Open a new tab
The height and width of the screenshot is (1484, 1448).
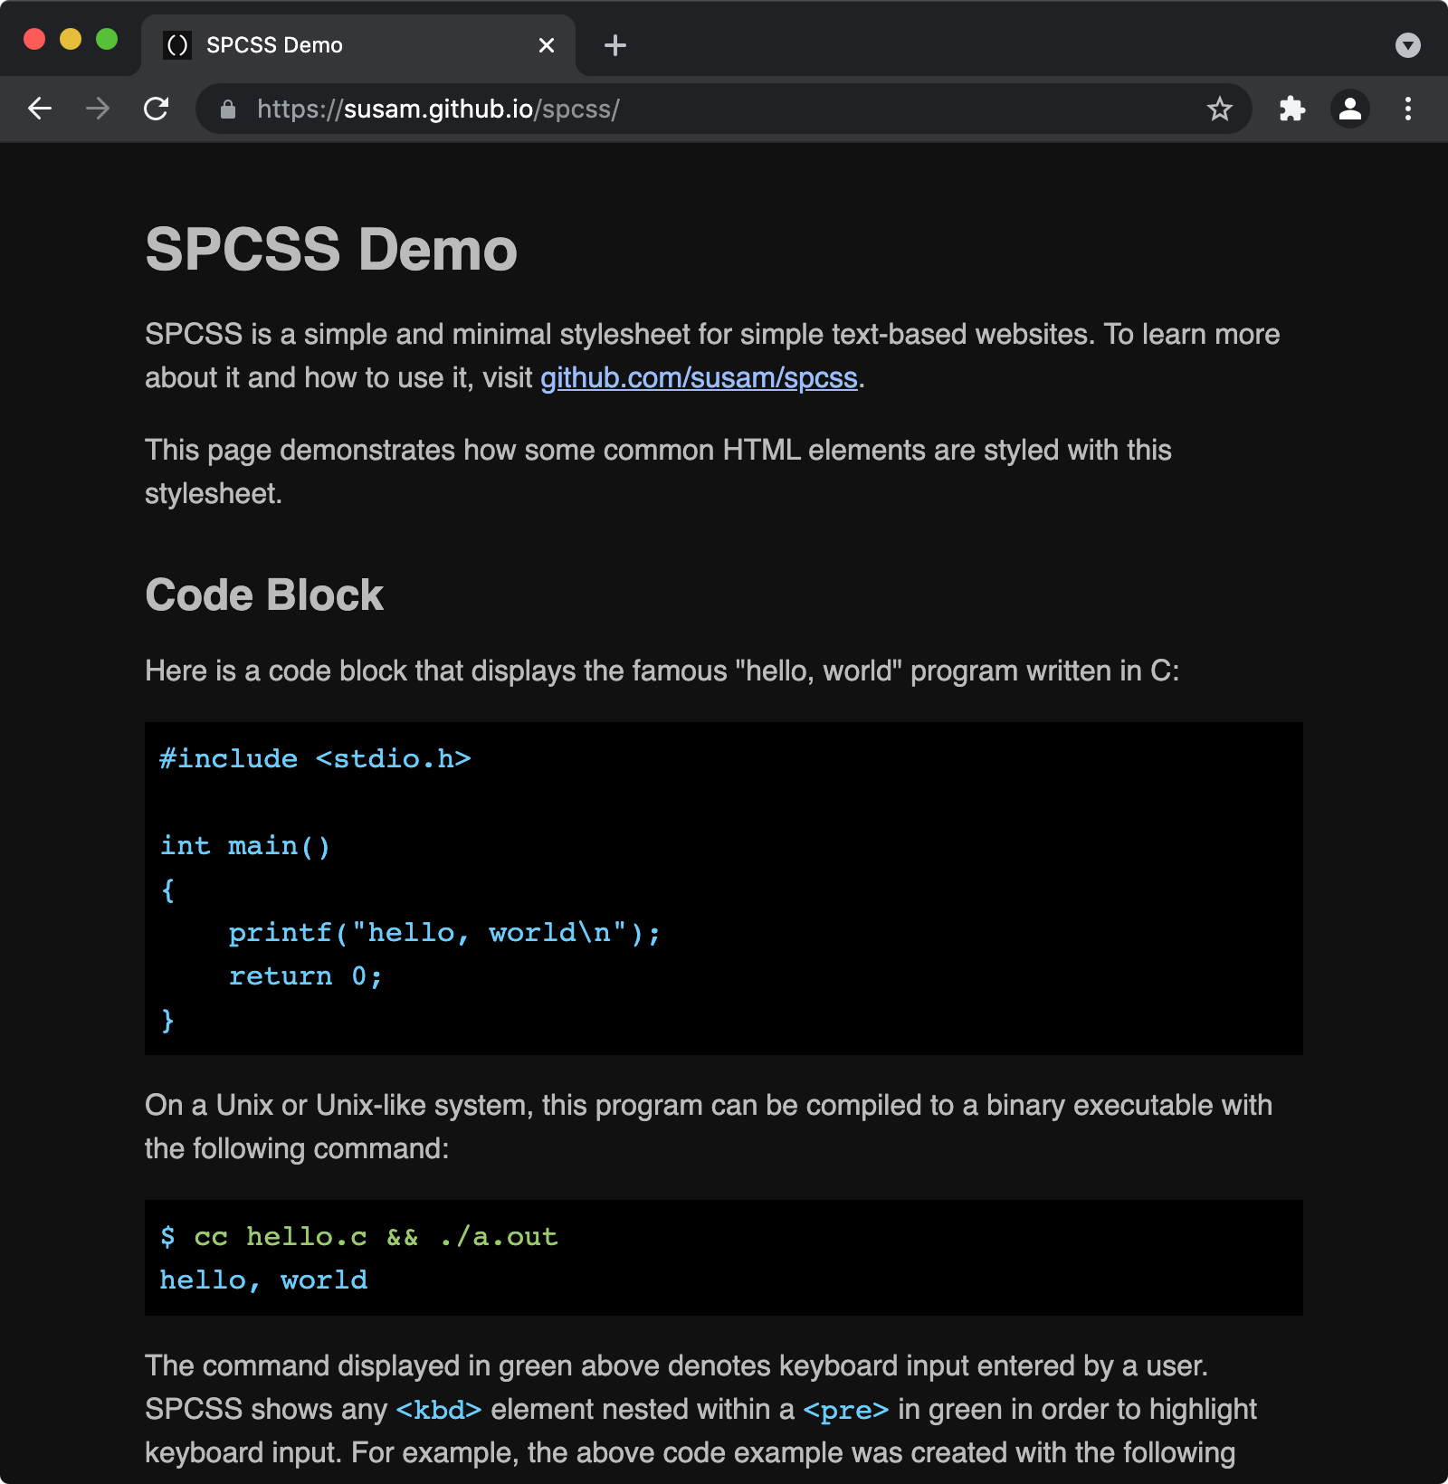click(615, 45)
